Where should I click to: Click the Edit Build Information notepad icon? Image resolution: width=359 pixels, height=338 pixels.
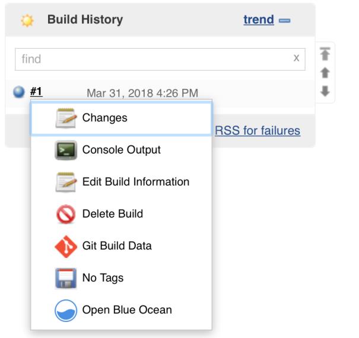coord(66,182)
